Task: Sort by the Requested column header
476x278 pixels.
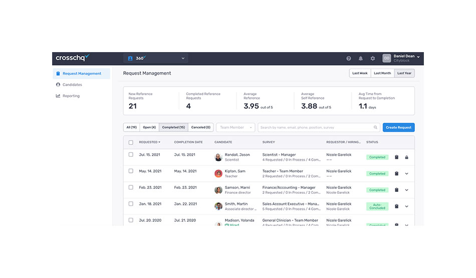Action: click(x=149, y=142)
